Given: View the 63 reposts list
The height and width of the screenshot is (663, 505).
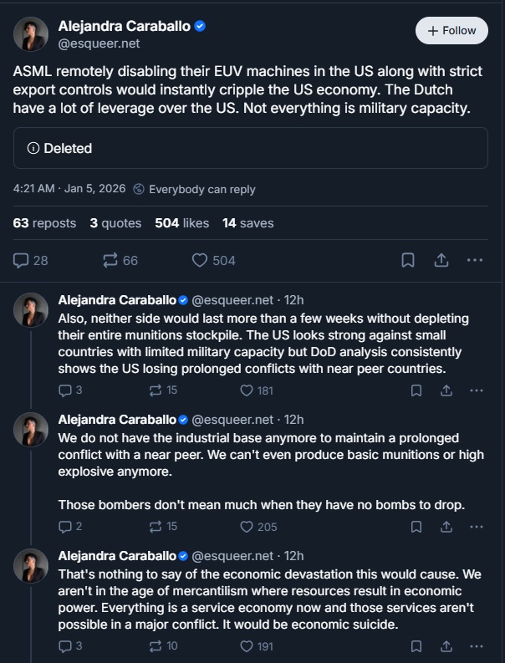Looking at the screenshot, I should pos(44,223).
